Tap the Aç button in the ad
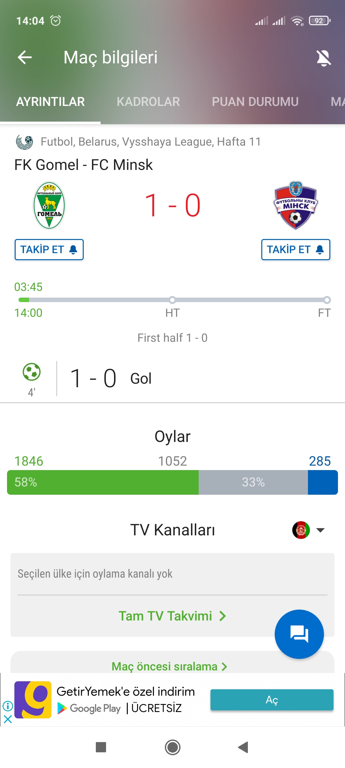 click(x=272, y=700)
